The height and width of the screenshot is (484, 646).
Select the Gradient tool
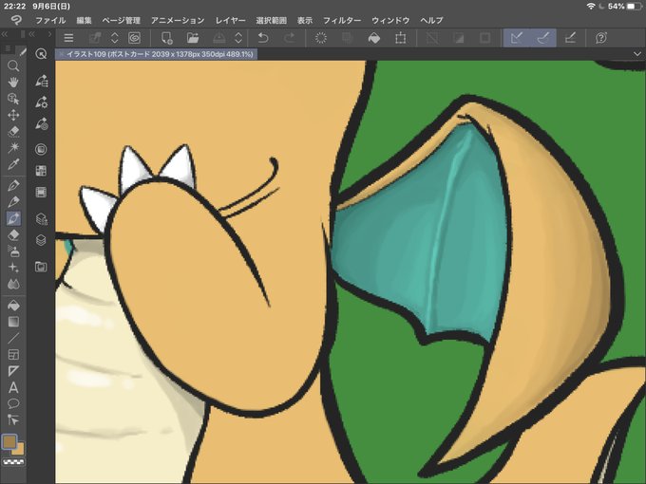(x=13, y=322)
